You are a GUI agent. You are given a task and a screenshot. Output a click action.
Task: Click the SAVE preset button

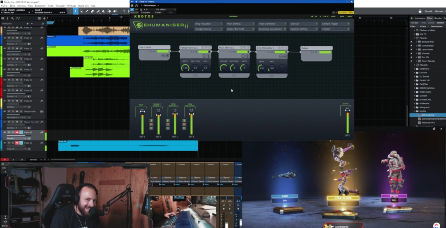point(342,16)
